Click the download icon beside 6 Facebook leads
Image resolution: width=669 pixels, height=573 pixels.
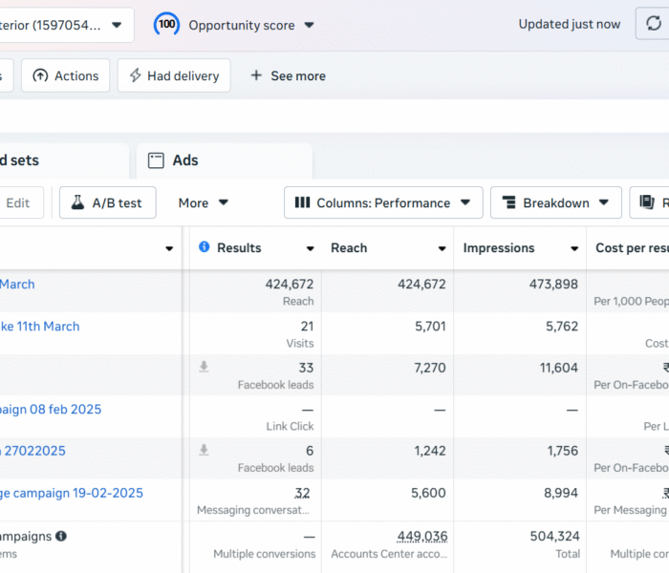204,451
